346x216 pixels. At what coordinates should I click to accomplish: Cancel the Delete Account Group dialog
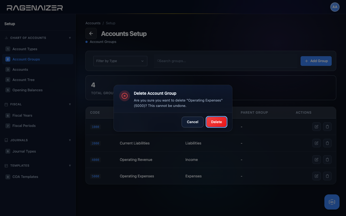(x=192, y=122)
